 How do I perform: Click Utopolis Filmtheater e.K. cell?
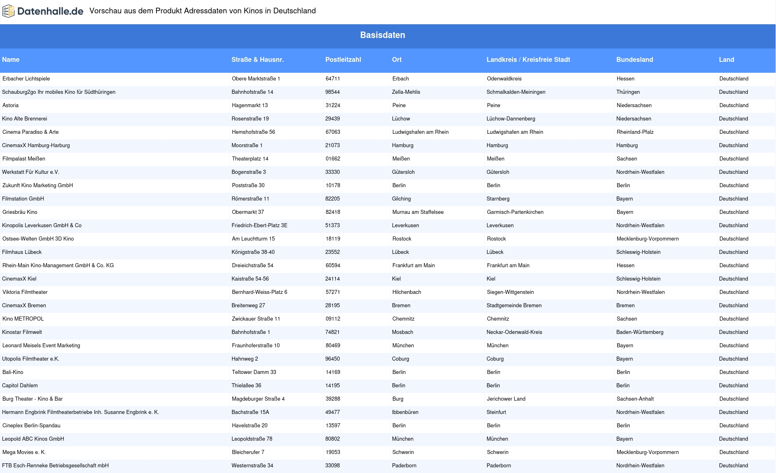31,359
